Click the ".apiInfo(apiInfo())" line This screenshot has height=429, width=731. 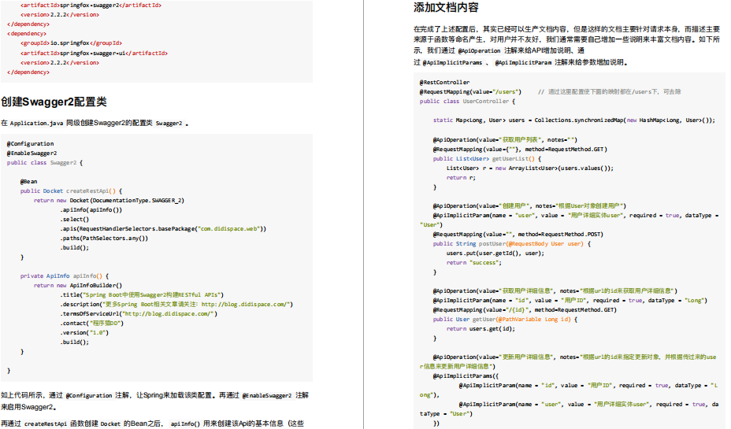click(91, 210)
